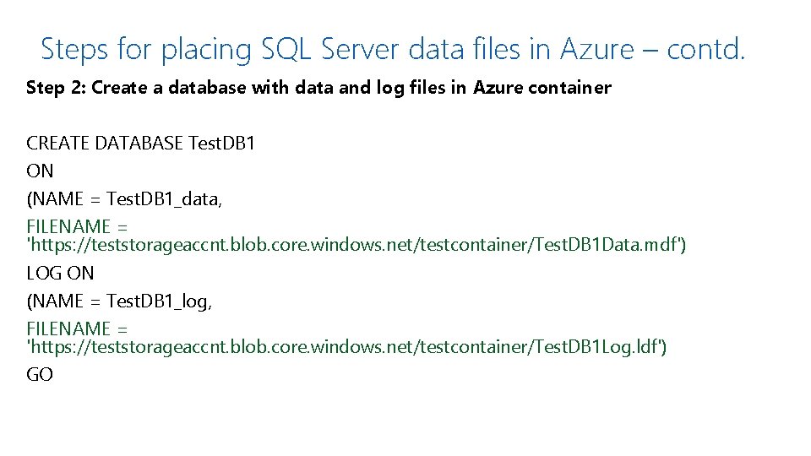
Task: Click the bold "Step 2:" label
Action: click(56, 88)
